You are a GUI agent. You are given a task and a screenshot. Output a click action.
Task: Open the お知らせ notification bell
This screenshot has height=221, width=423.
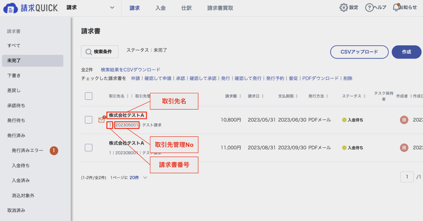pyautogui.click(x=396, y=7)
